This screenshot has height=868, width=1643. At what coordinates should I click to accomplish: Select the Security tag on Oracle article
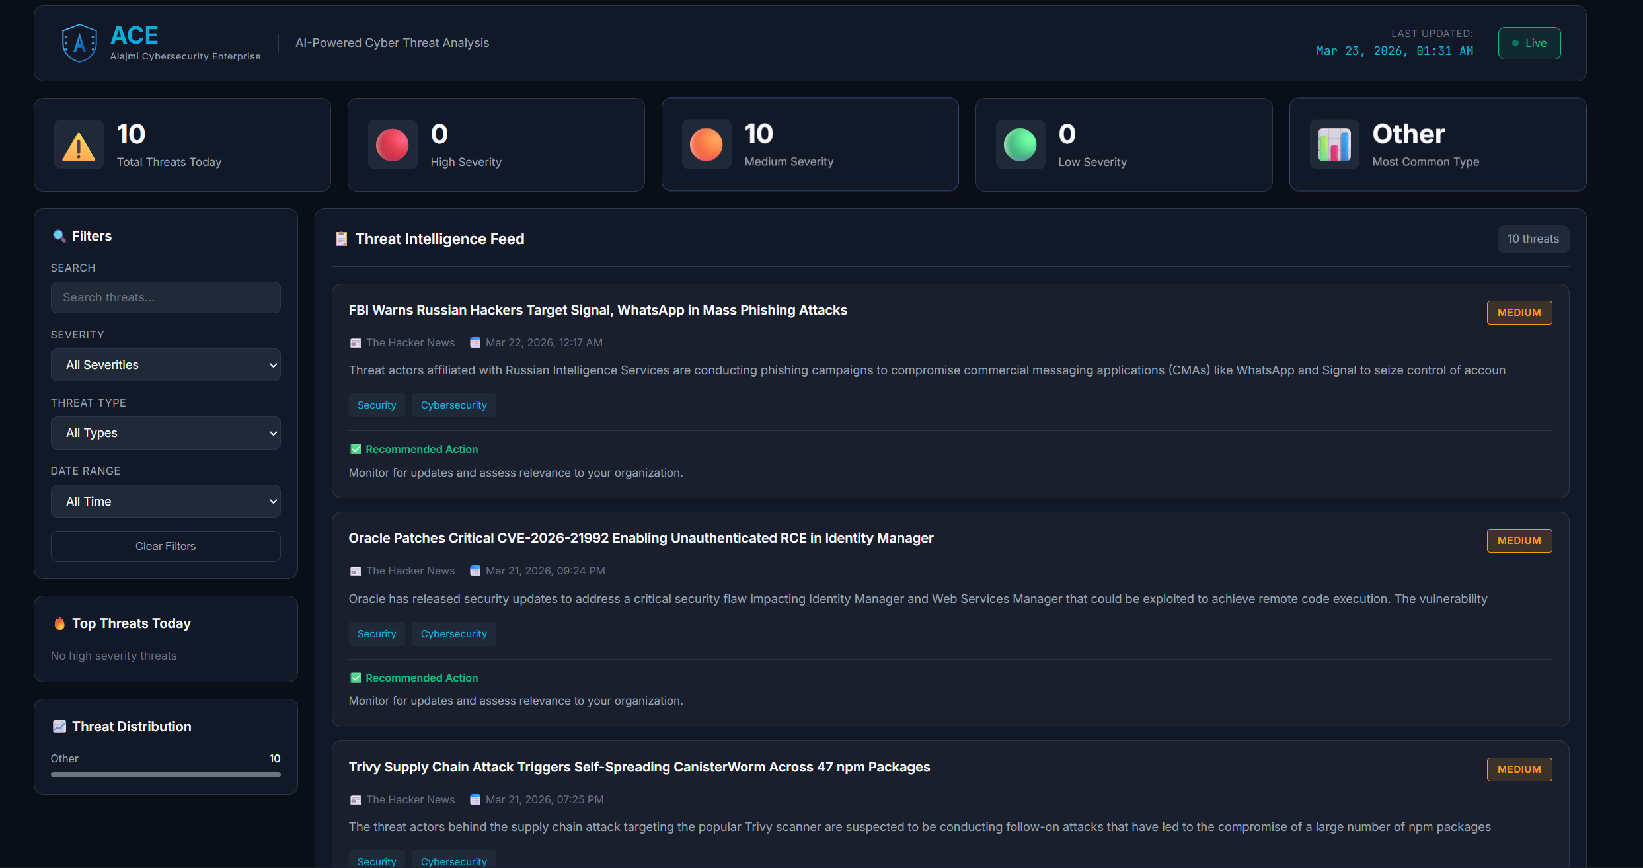[377, 634]
